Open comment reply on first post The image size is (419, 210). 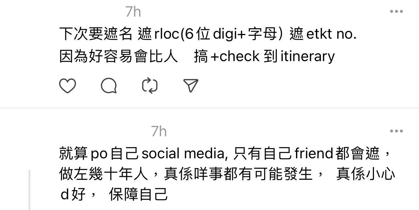109,86
